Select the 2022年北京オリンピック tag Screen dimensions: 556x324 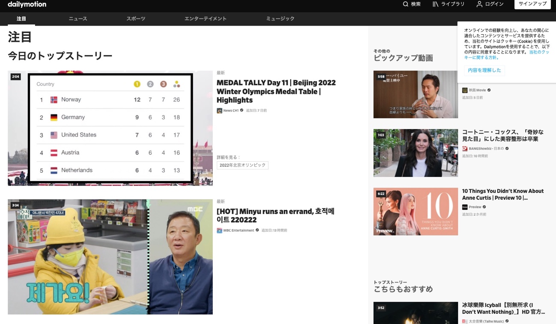[242, 165]
